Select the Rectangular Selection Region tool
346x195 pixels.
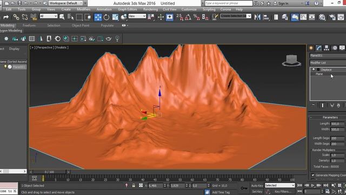(79, 17)
